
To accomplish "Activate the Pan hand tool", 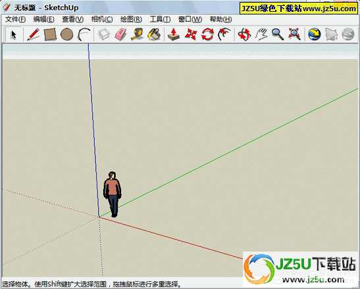I will pyautogui.click(x=261, y=34).
